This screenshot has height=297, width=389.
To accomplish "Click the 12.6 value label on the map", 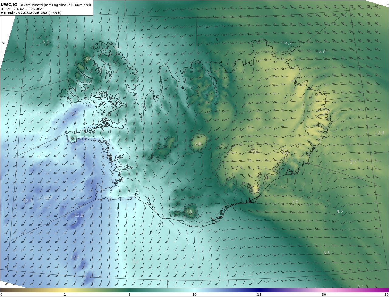I will click(x=75, y=257).
